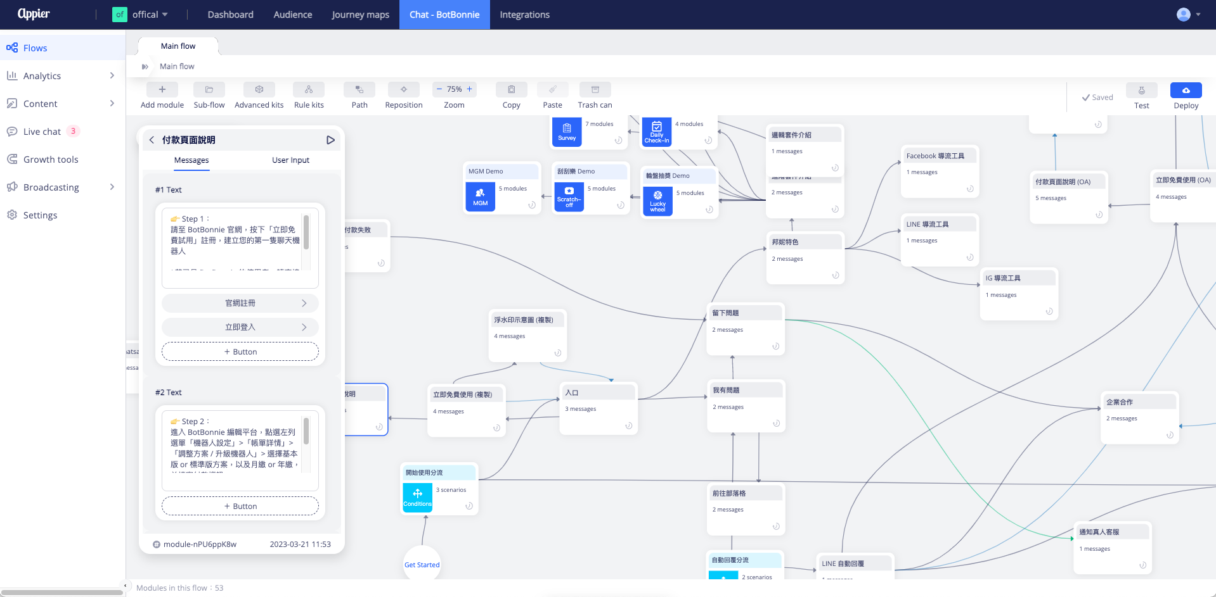Image resolution: width=1216 pixels, height=597 pixels.
Task: Select the Path tool icon
Action: coord(359,89)
